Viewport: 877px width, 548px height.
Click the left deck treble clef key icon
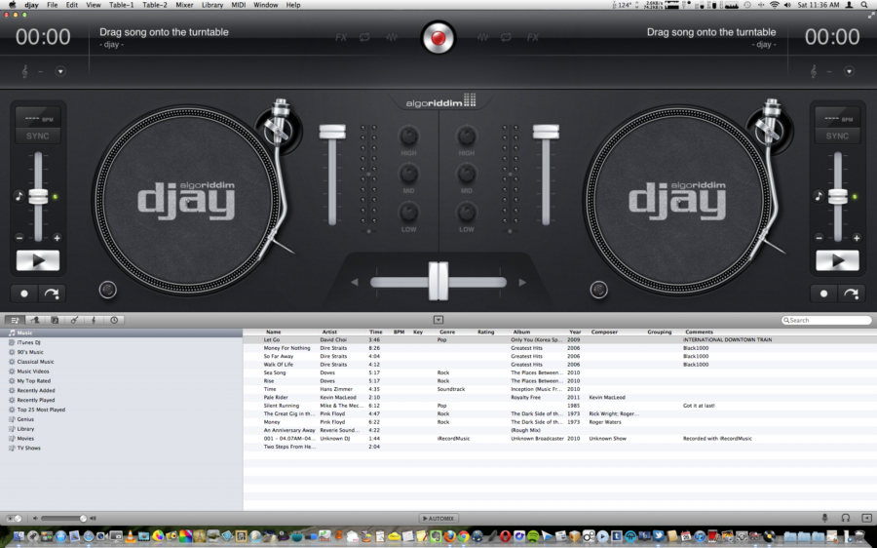coord(25,71)
